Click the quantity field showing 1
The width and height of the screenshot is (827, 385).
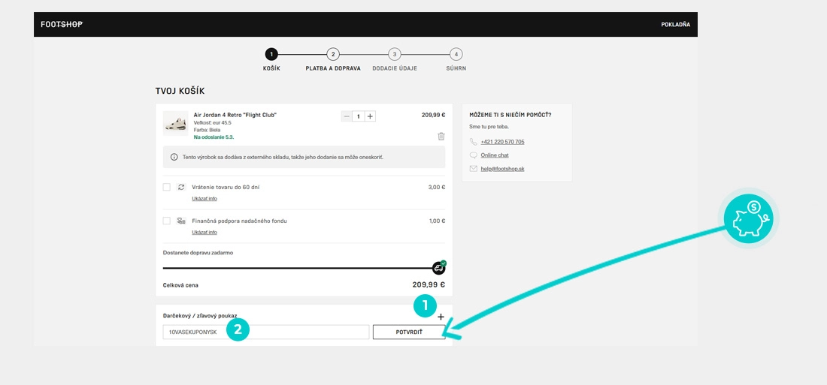[x=359, y=116]
